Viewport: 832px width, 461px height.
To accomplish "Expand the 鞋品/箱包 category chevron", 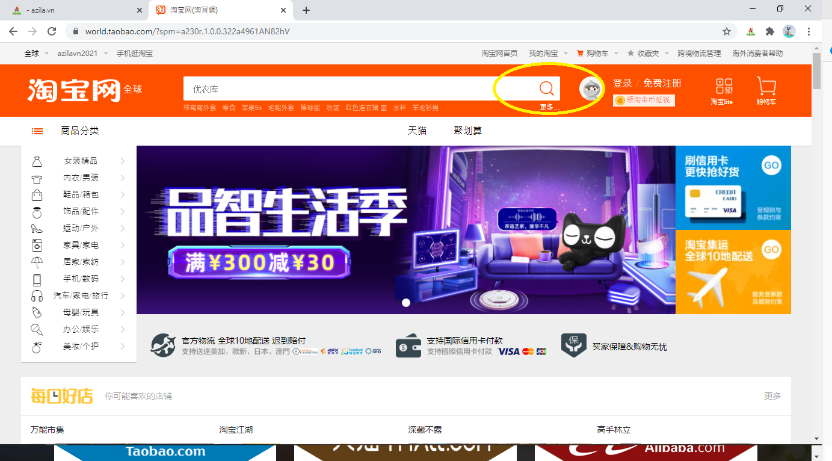I will tap(123, 195).
